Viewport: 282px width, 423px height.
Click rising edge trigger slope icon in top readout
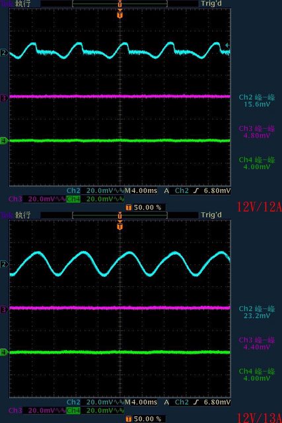pos(196,191)
